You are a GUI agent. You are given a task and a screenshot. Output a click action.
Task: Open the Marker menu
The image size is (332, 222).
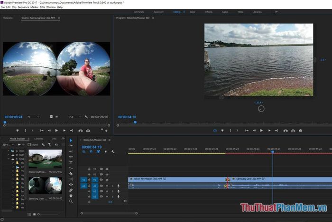35,7
